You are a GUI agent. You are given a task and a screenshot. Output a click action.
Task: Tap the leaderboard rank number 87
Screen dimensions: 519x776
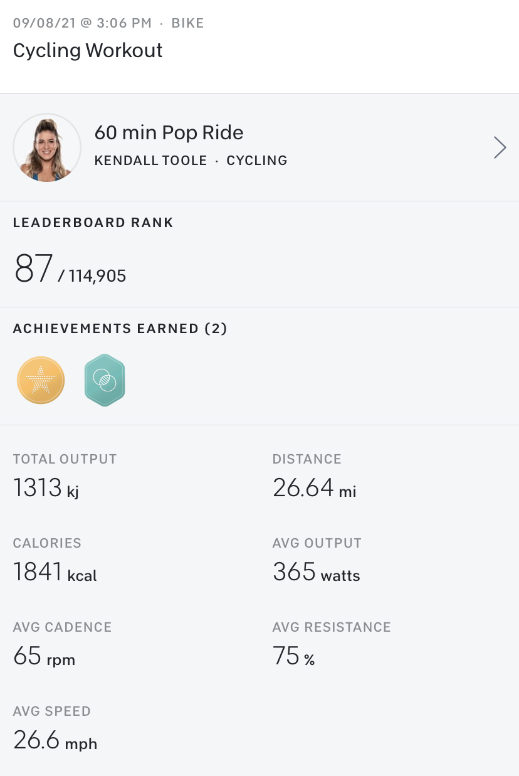[x=33, y=269]
